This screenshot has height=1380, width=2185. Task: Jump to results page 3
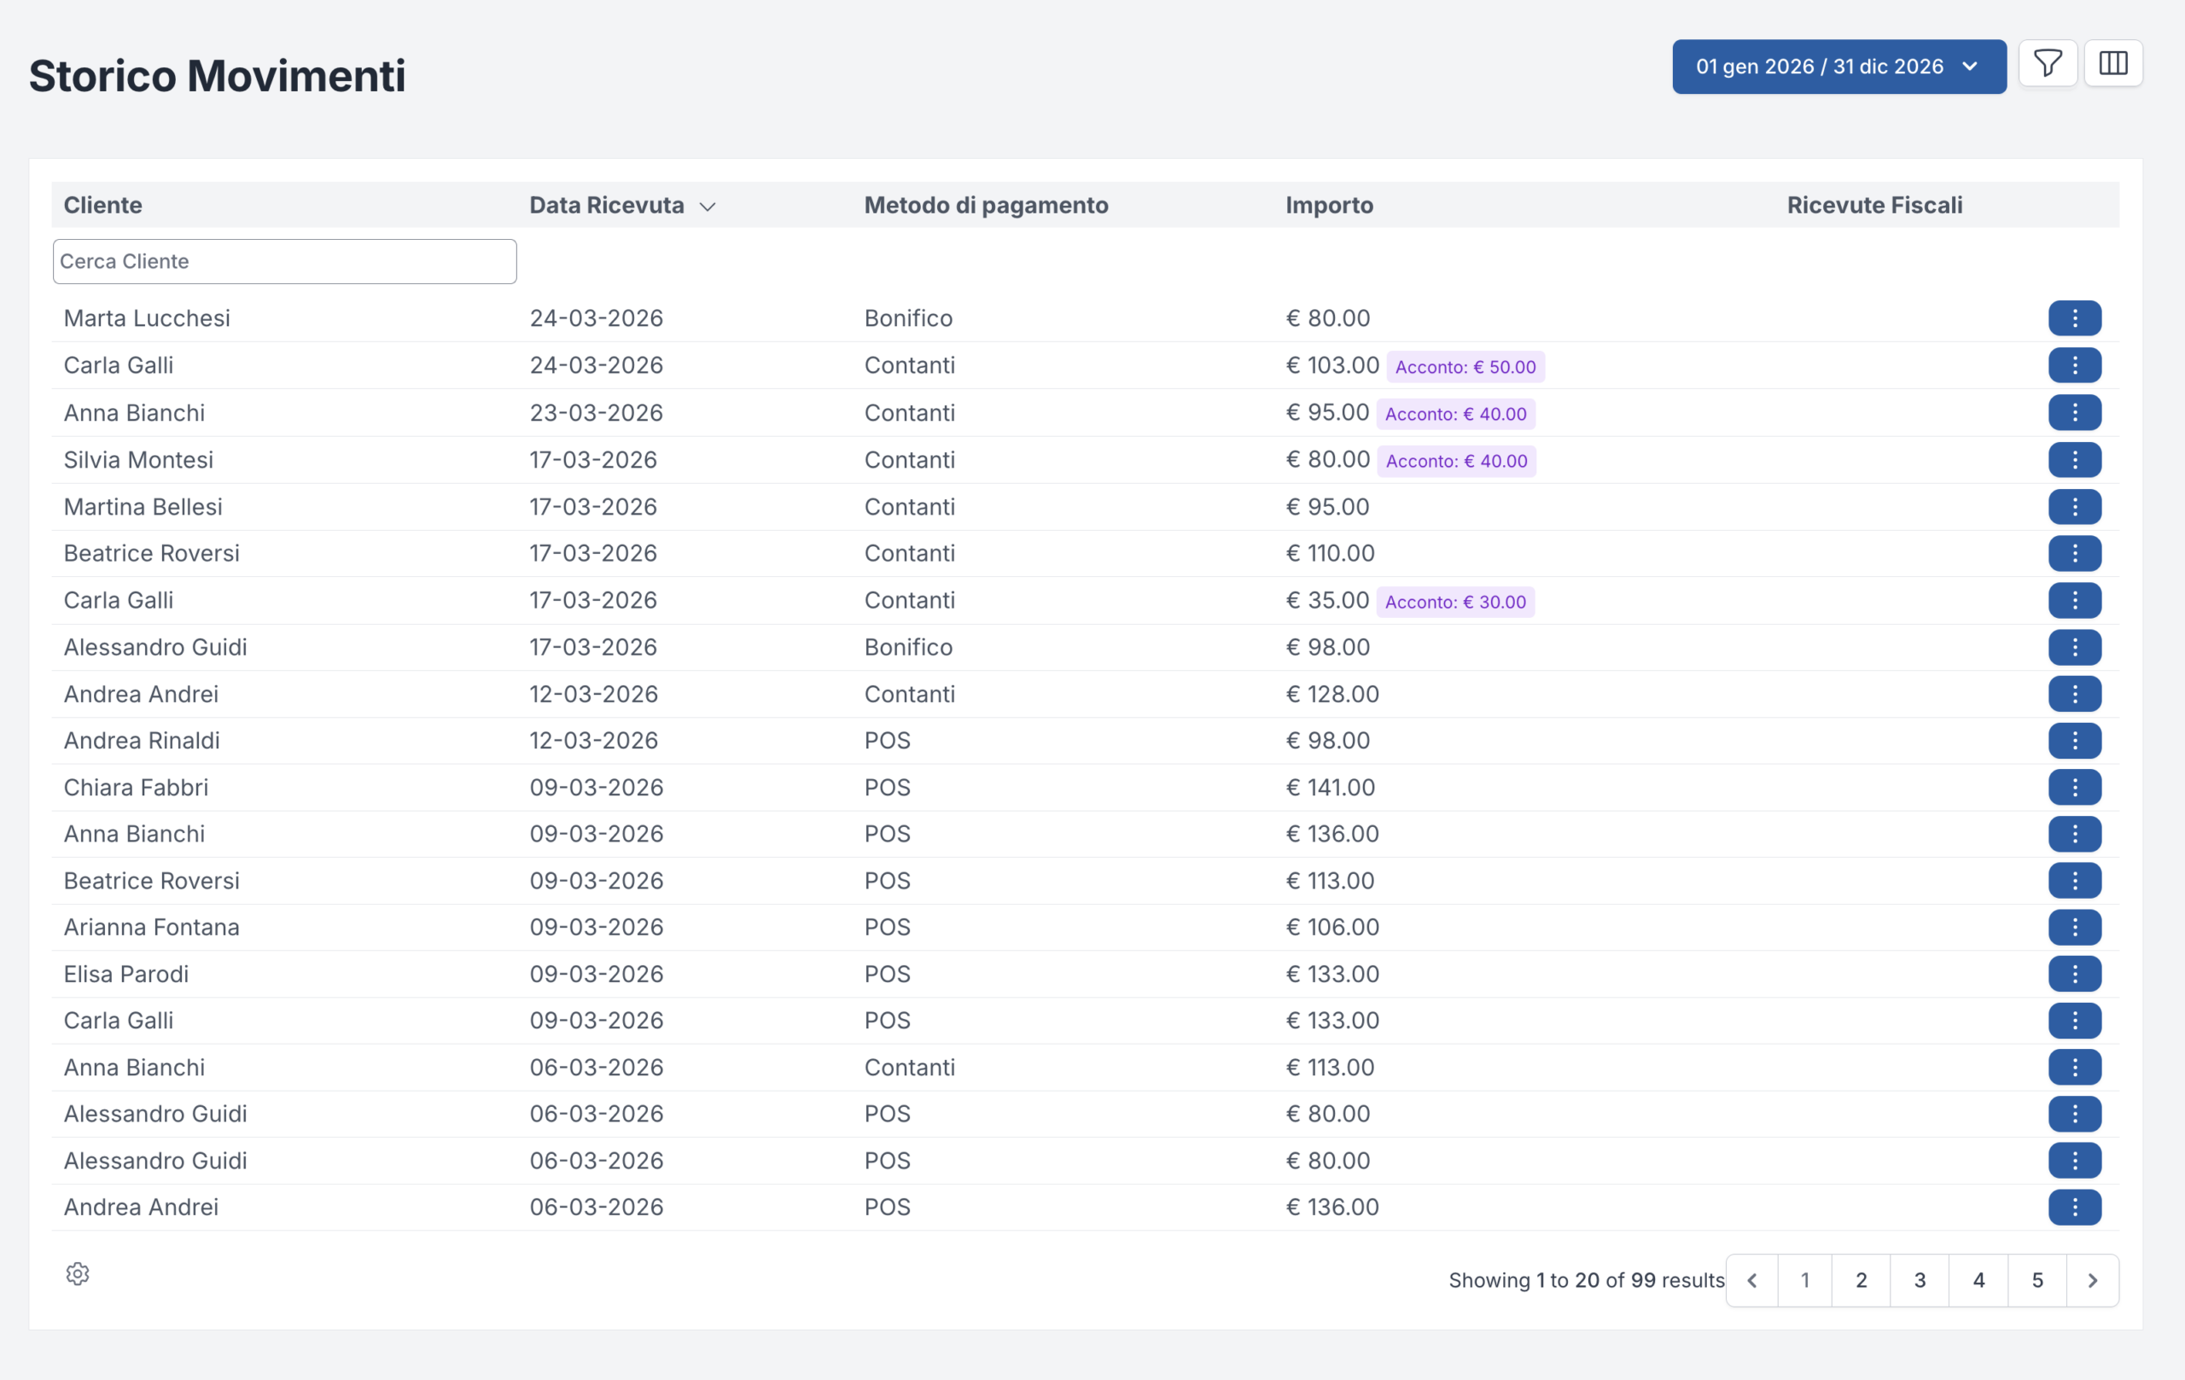tap(1920, 1280)
